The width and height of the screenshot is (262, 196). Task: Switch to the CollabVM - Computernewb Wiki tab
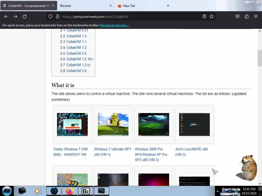29,6
